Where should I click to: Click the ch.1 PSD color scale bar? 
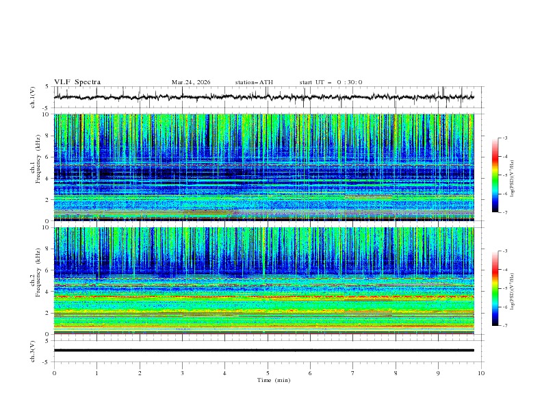point(495,175)
